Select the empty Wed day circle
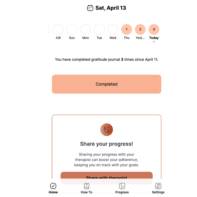197x197 pixels. point(113,30)
